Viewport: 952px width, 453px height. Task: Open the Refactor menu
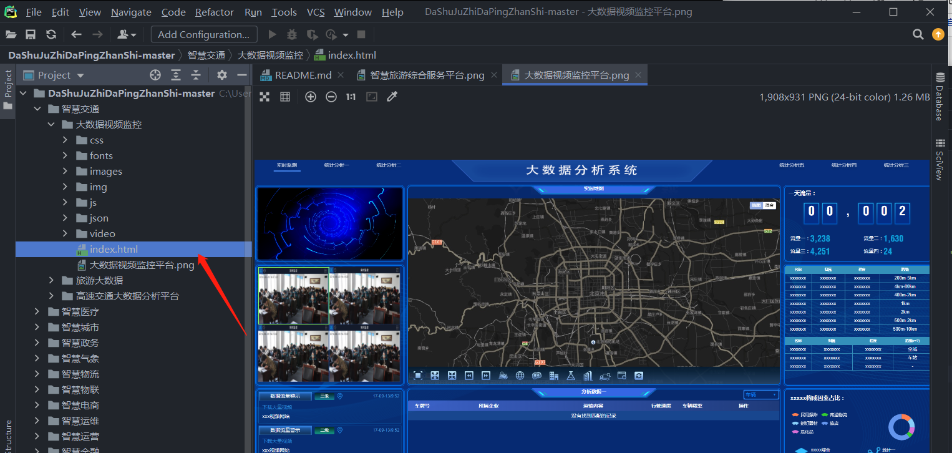(x=215, y=12)
